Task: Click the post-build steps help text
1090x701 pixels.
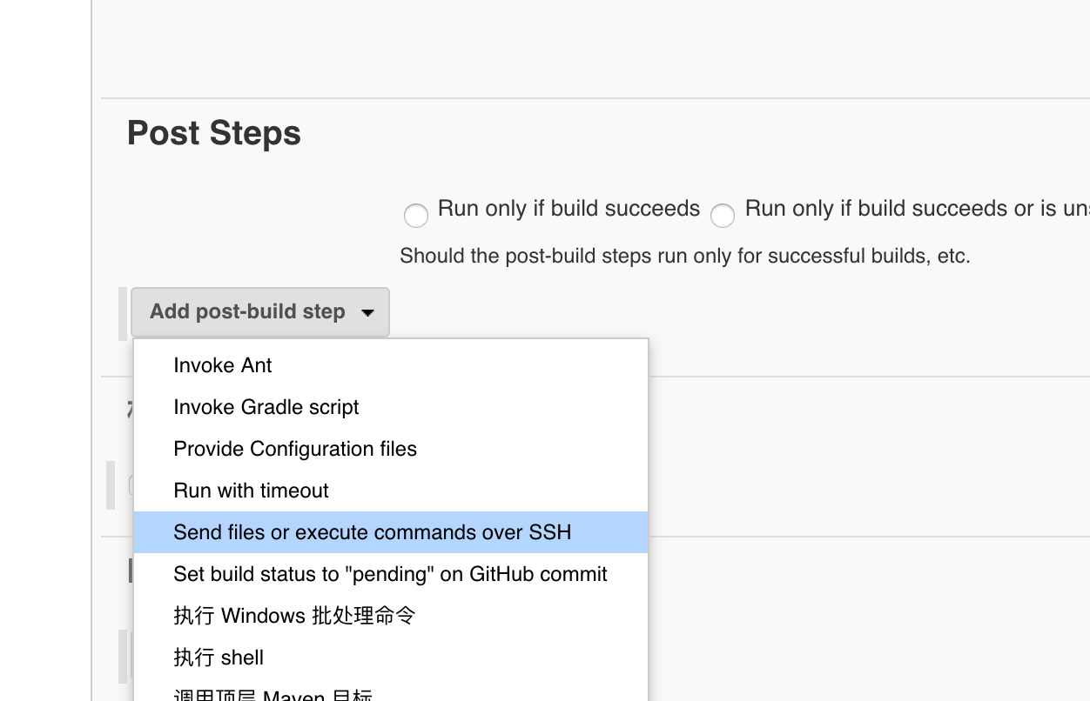Action: pyautogui.click(x=684, y=256)
